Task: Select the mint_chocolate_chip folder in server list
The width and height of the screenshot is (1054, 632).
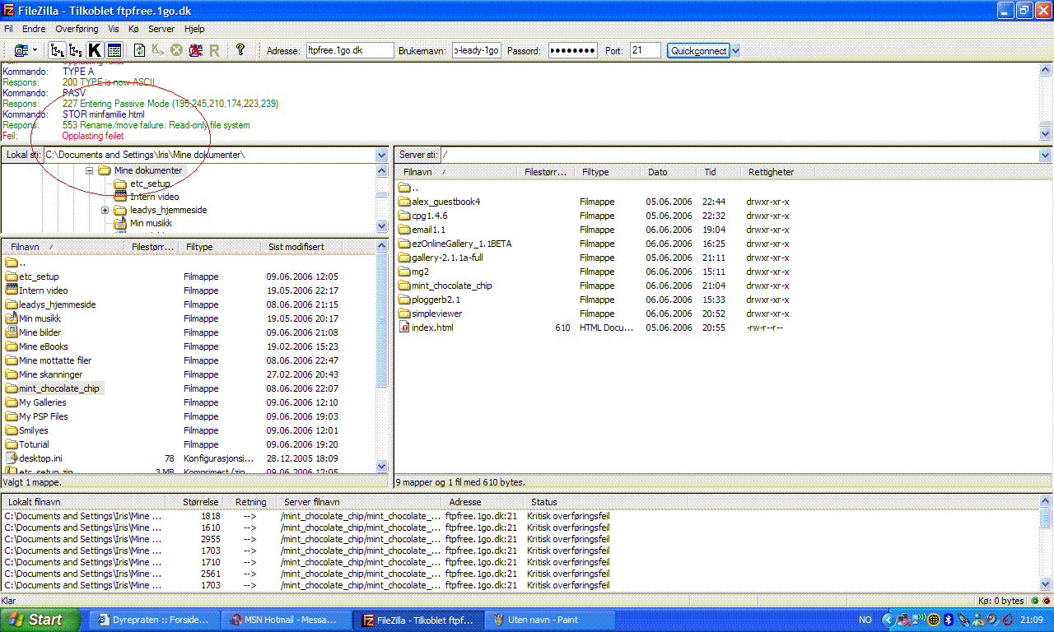Action: click(451, 286)
